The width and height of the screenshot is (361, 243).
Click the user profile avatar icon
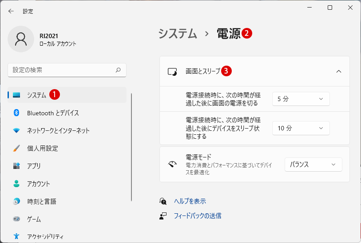[21, 39]
